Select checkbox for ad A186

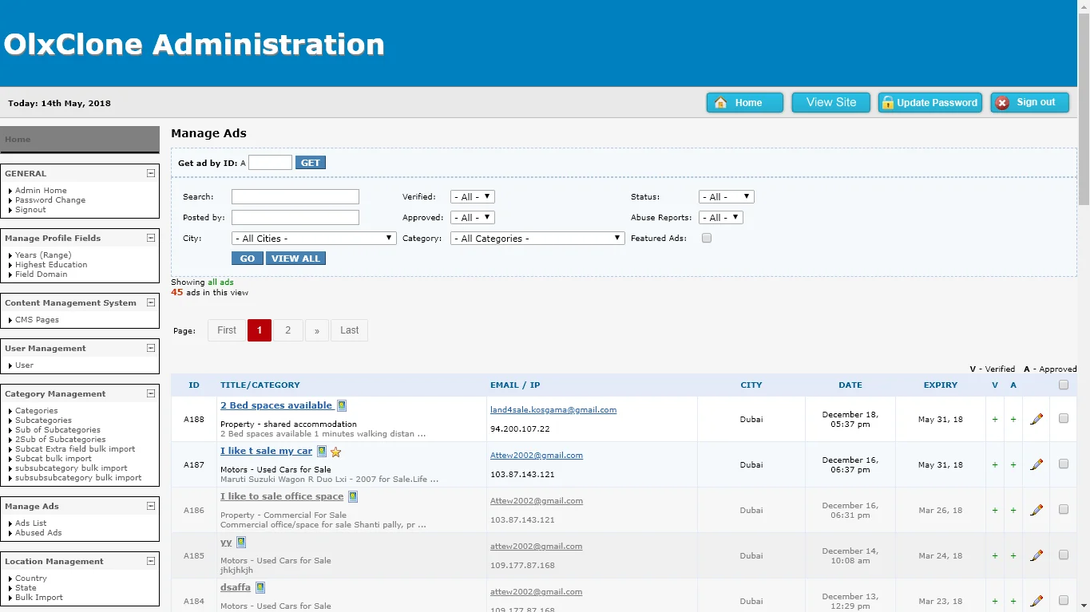pos(1063,509)
